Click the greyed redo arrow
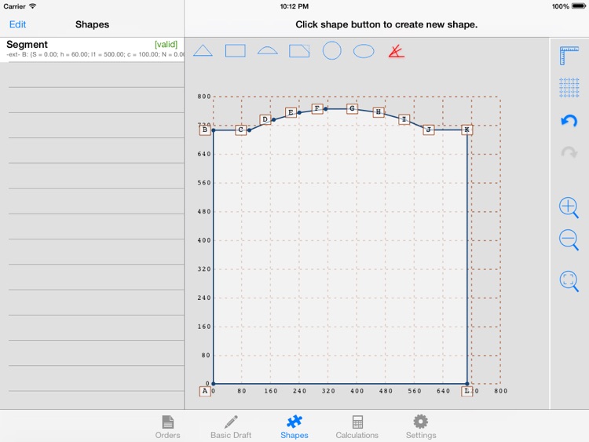The height and width of the screenshot is (442, 589). tap(569, 152)
